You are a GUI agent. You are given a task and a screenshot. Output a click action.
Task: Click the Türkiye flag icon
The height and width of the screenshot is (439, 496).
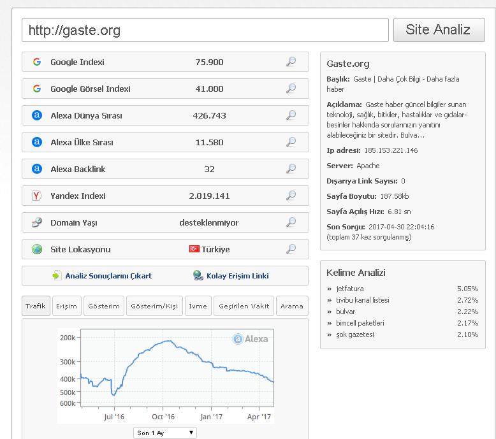(194, 249)
